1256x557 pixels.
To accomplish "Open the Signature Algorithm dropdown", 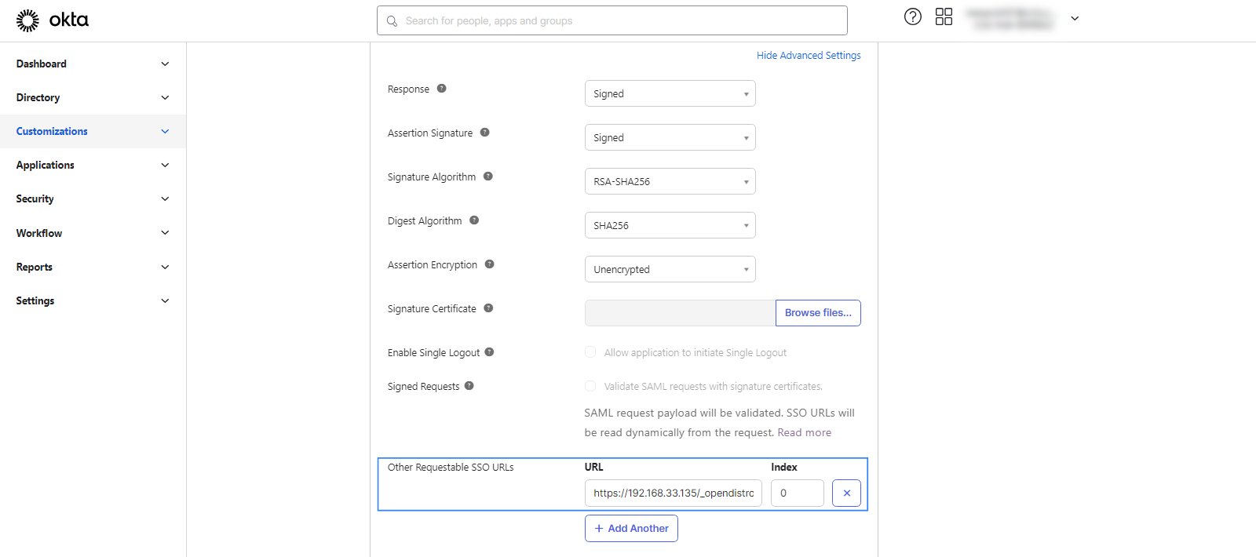I will (x=670, y=181).
